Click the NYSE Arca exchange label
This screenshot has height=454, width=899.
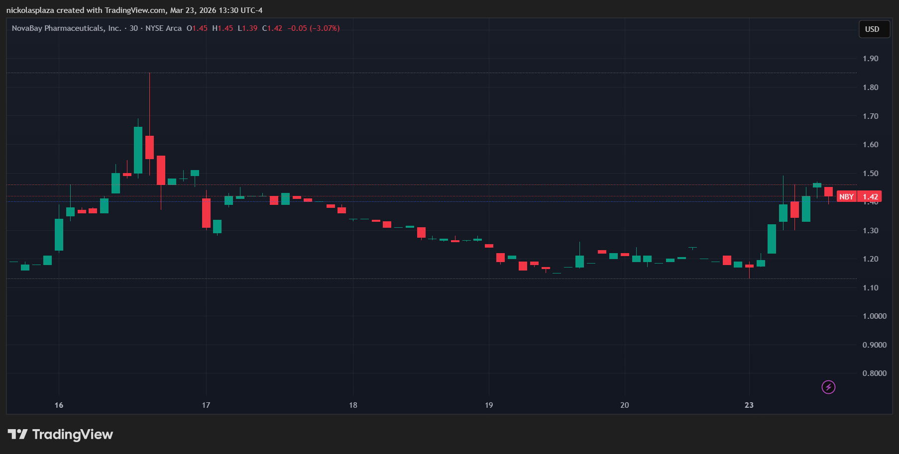click(x=163, y=28)
